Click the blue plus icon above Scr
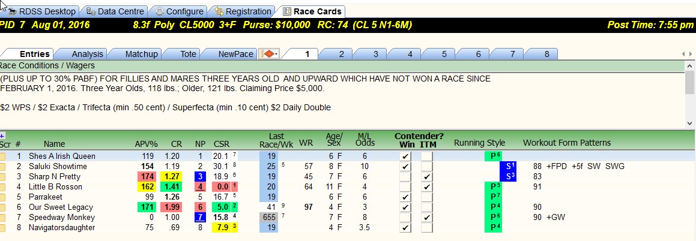 (x=2, y=136)
